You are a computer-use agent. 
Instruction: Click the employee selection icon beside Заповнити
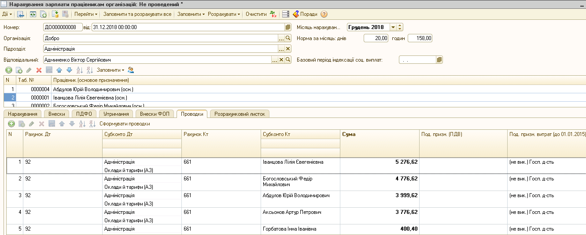tap(131, 70)
